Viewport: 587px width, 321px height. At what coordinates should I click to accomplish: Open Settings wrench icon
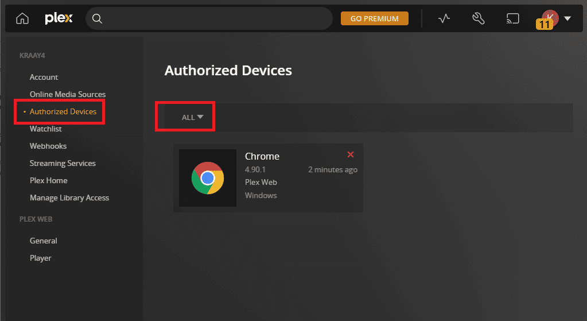click(x=479, y=18)
